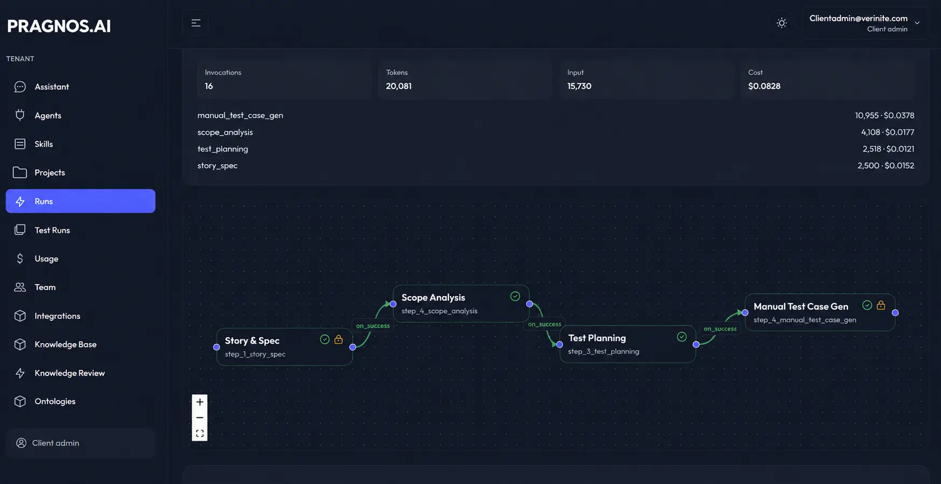Image resolution: width=941 pixels, height=484 pixels.
Task: Navigate to Ontologies label
Action: (55, 401)
